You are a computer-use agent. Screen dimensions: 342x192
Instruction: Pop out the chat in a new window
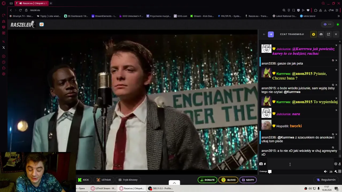(x=328, y=34)
